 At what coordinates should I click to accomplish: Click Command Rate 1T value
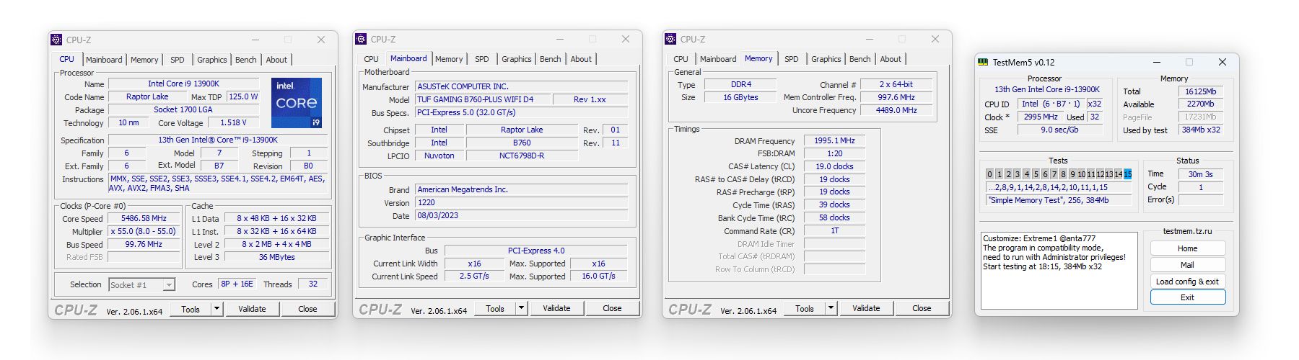point(834,231)
